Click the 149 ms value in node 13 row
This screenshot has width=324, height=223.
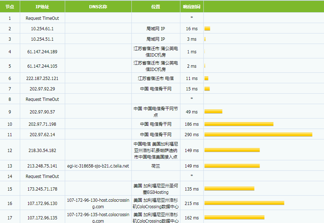click(x=192, y=166)
